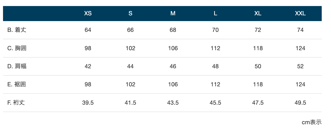
Task: Click the XXL size header
Action: pos(300,14)
